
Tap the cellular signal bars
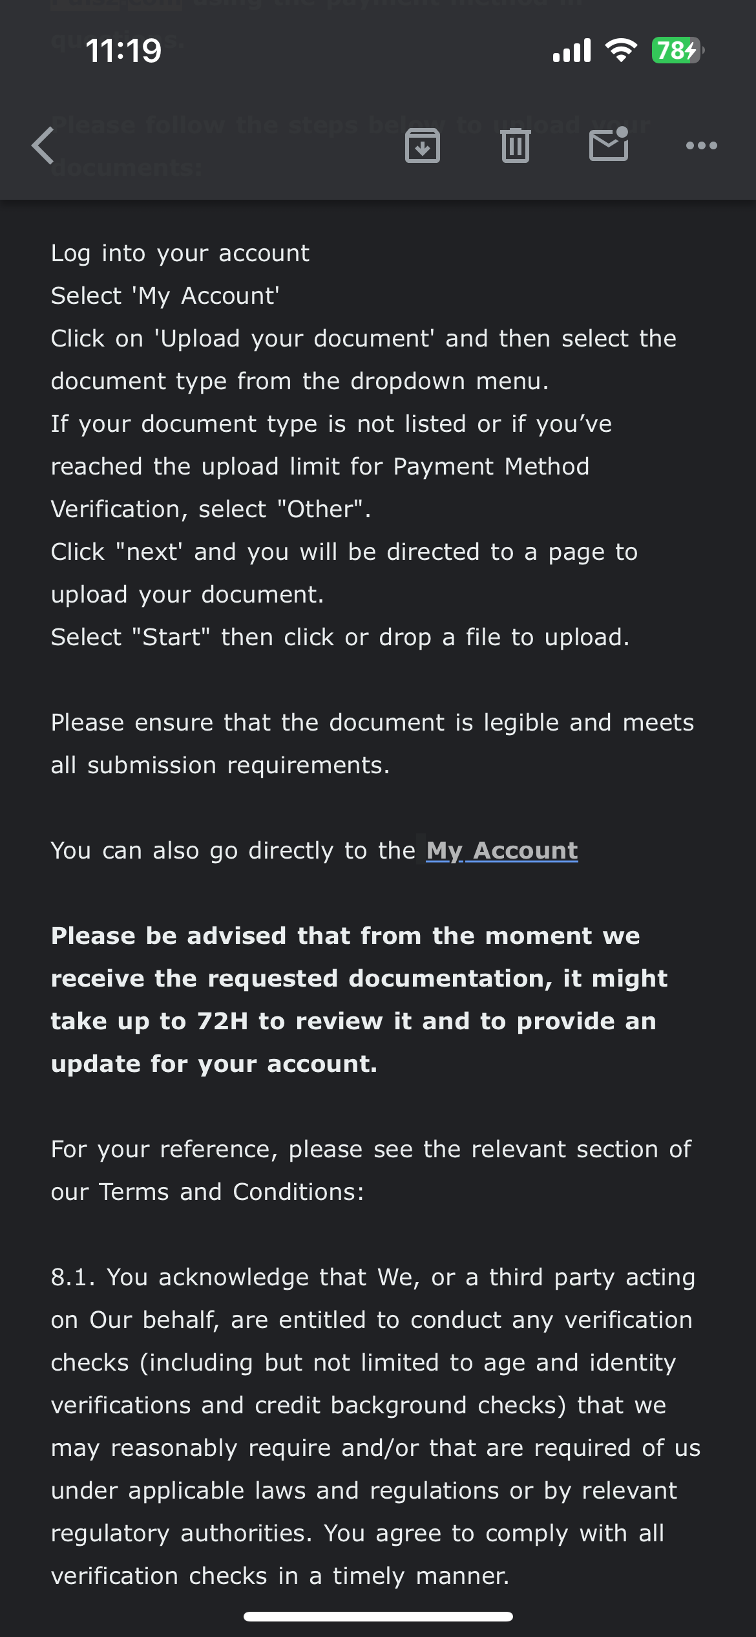(x=572, y=50)
